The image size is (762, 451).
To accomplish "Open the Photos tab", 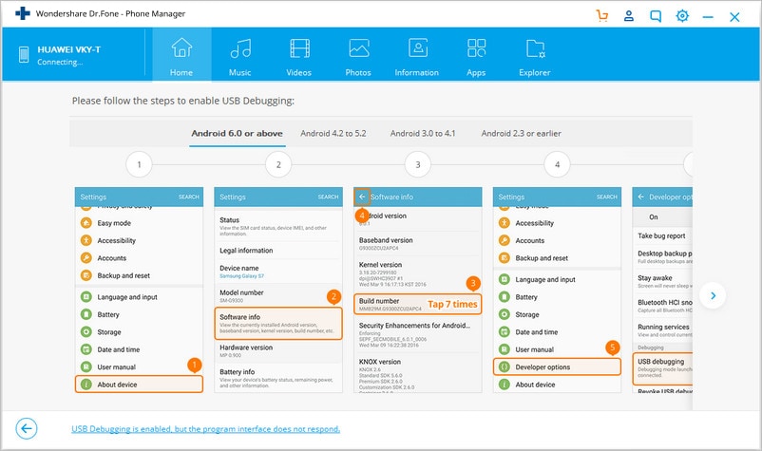I will 358,54.
